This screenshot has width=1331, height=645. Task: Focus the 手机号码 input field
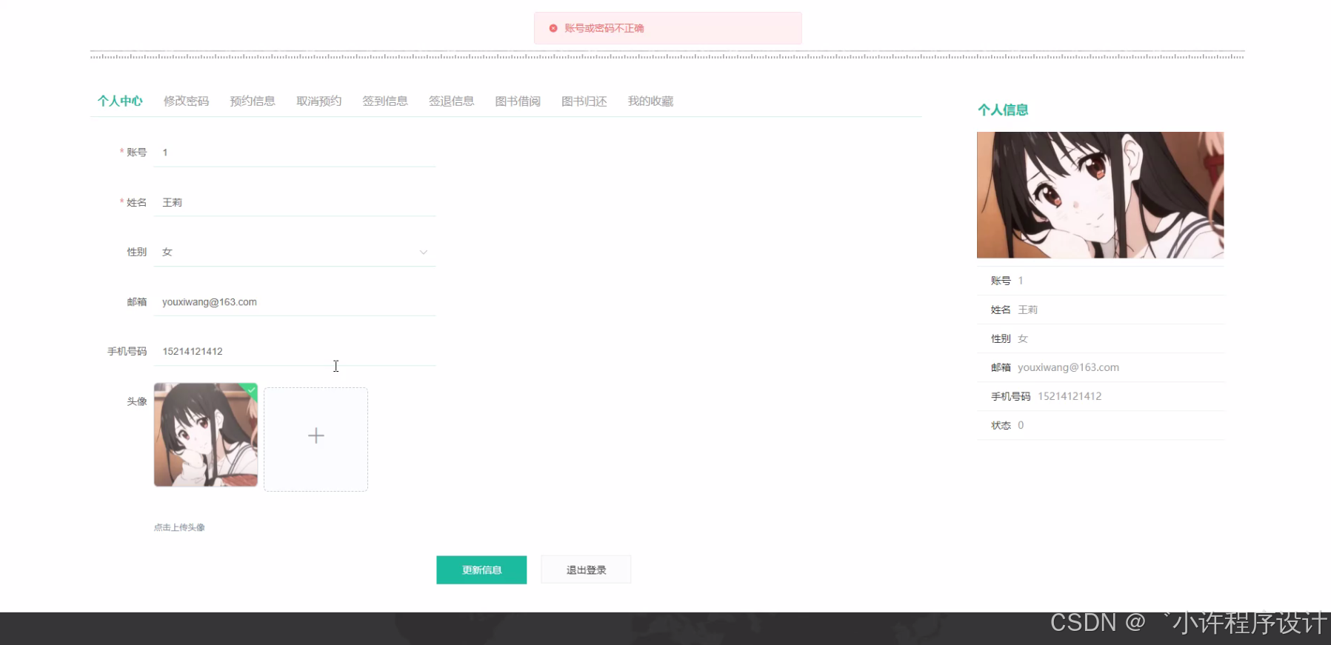[x=295, y=351]
